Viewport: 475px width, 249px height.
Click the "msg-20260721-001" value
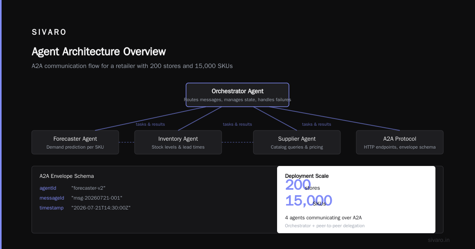[x=97, y=198]
